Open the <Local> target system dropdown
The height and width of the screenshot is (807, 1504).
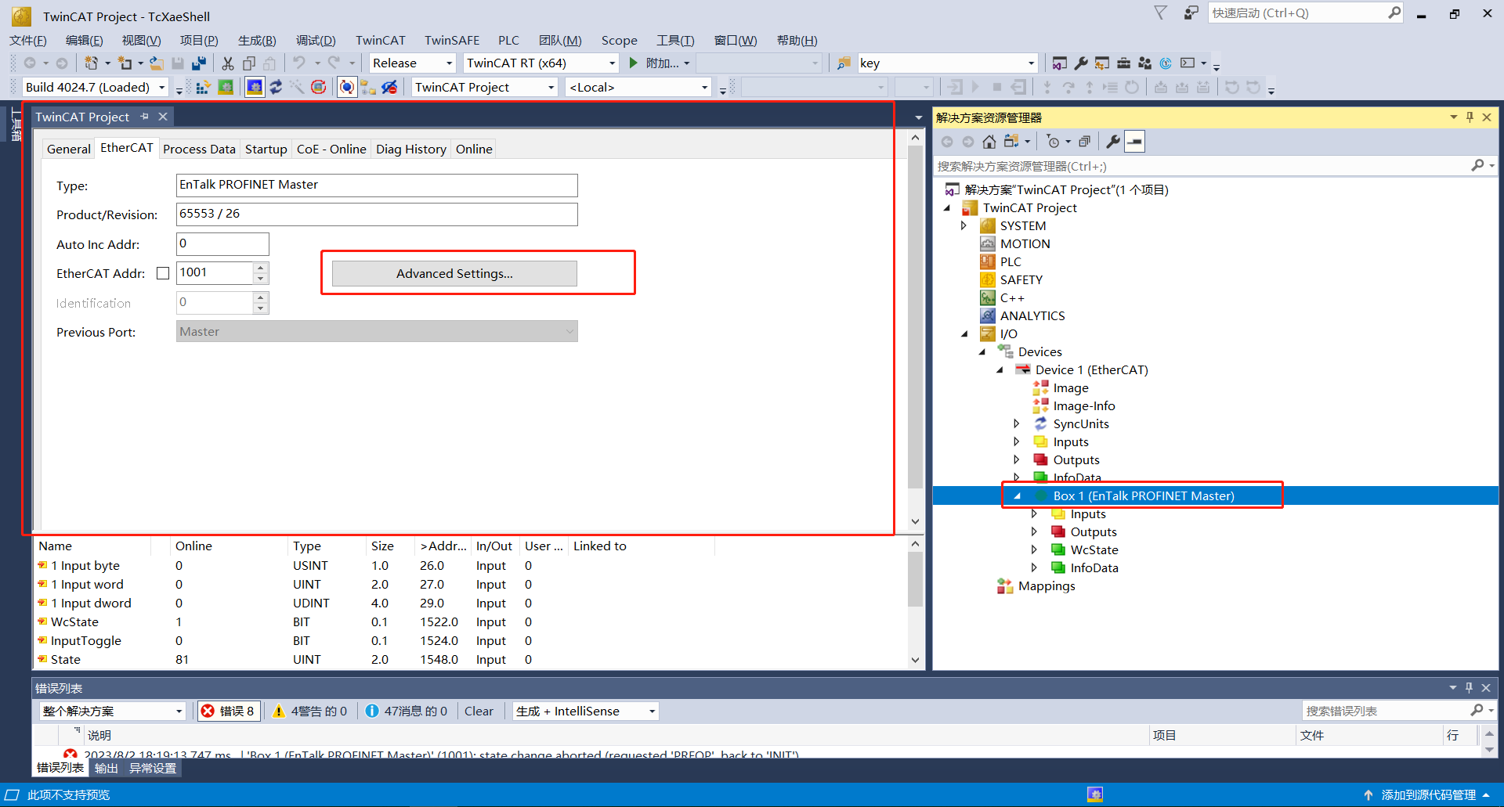coord(704,88)
